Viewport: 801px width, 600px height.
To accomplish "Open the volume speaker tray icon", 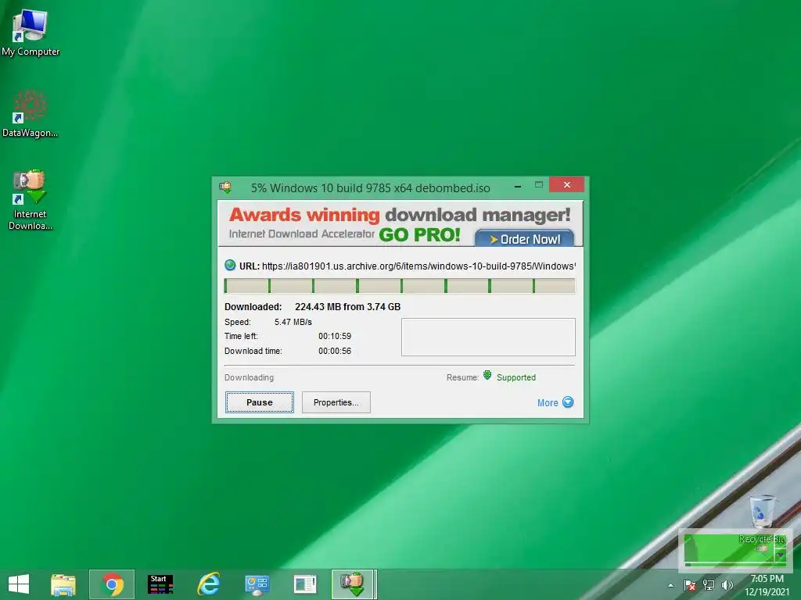I will (x=727, y=585).
